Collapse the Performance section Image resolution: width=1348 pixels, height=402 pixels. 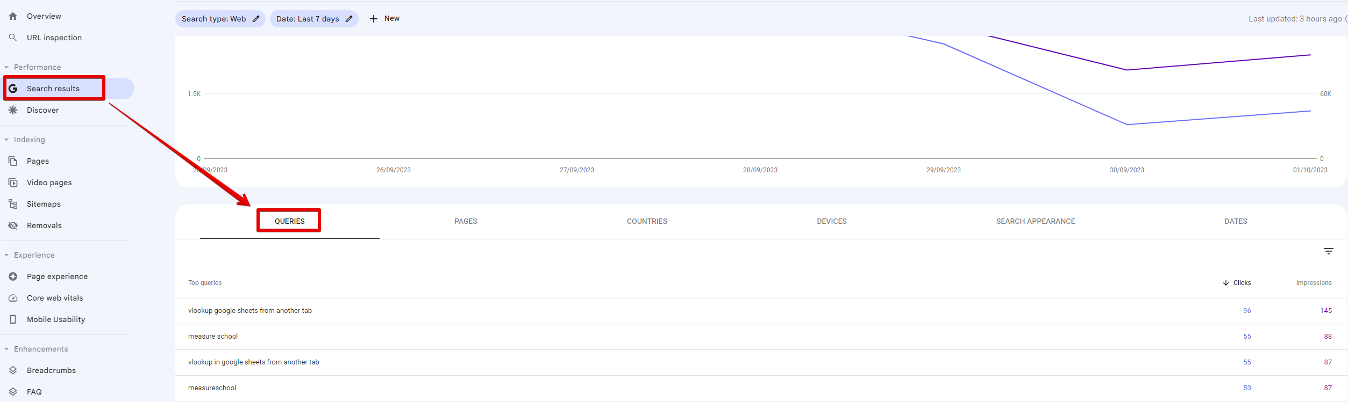pyautogui.click(x=6, y=67)
